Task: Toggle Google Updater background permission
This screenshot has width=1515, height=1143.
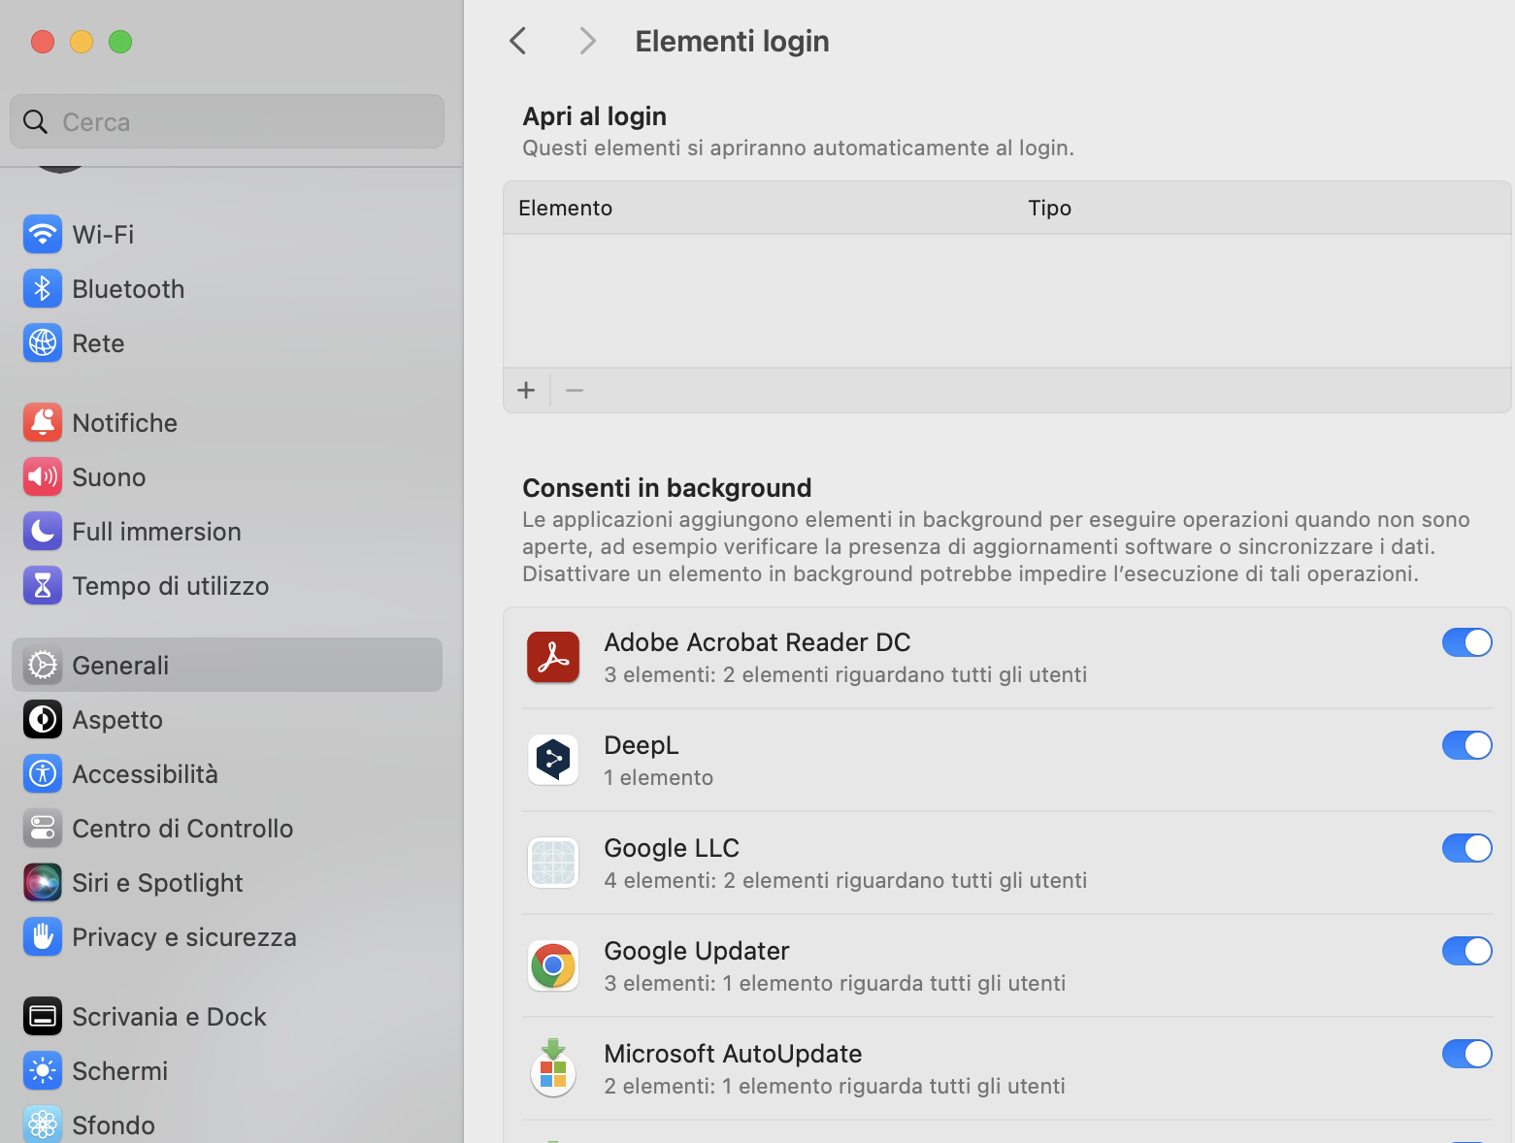Action: coord(1466,951)
